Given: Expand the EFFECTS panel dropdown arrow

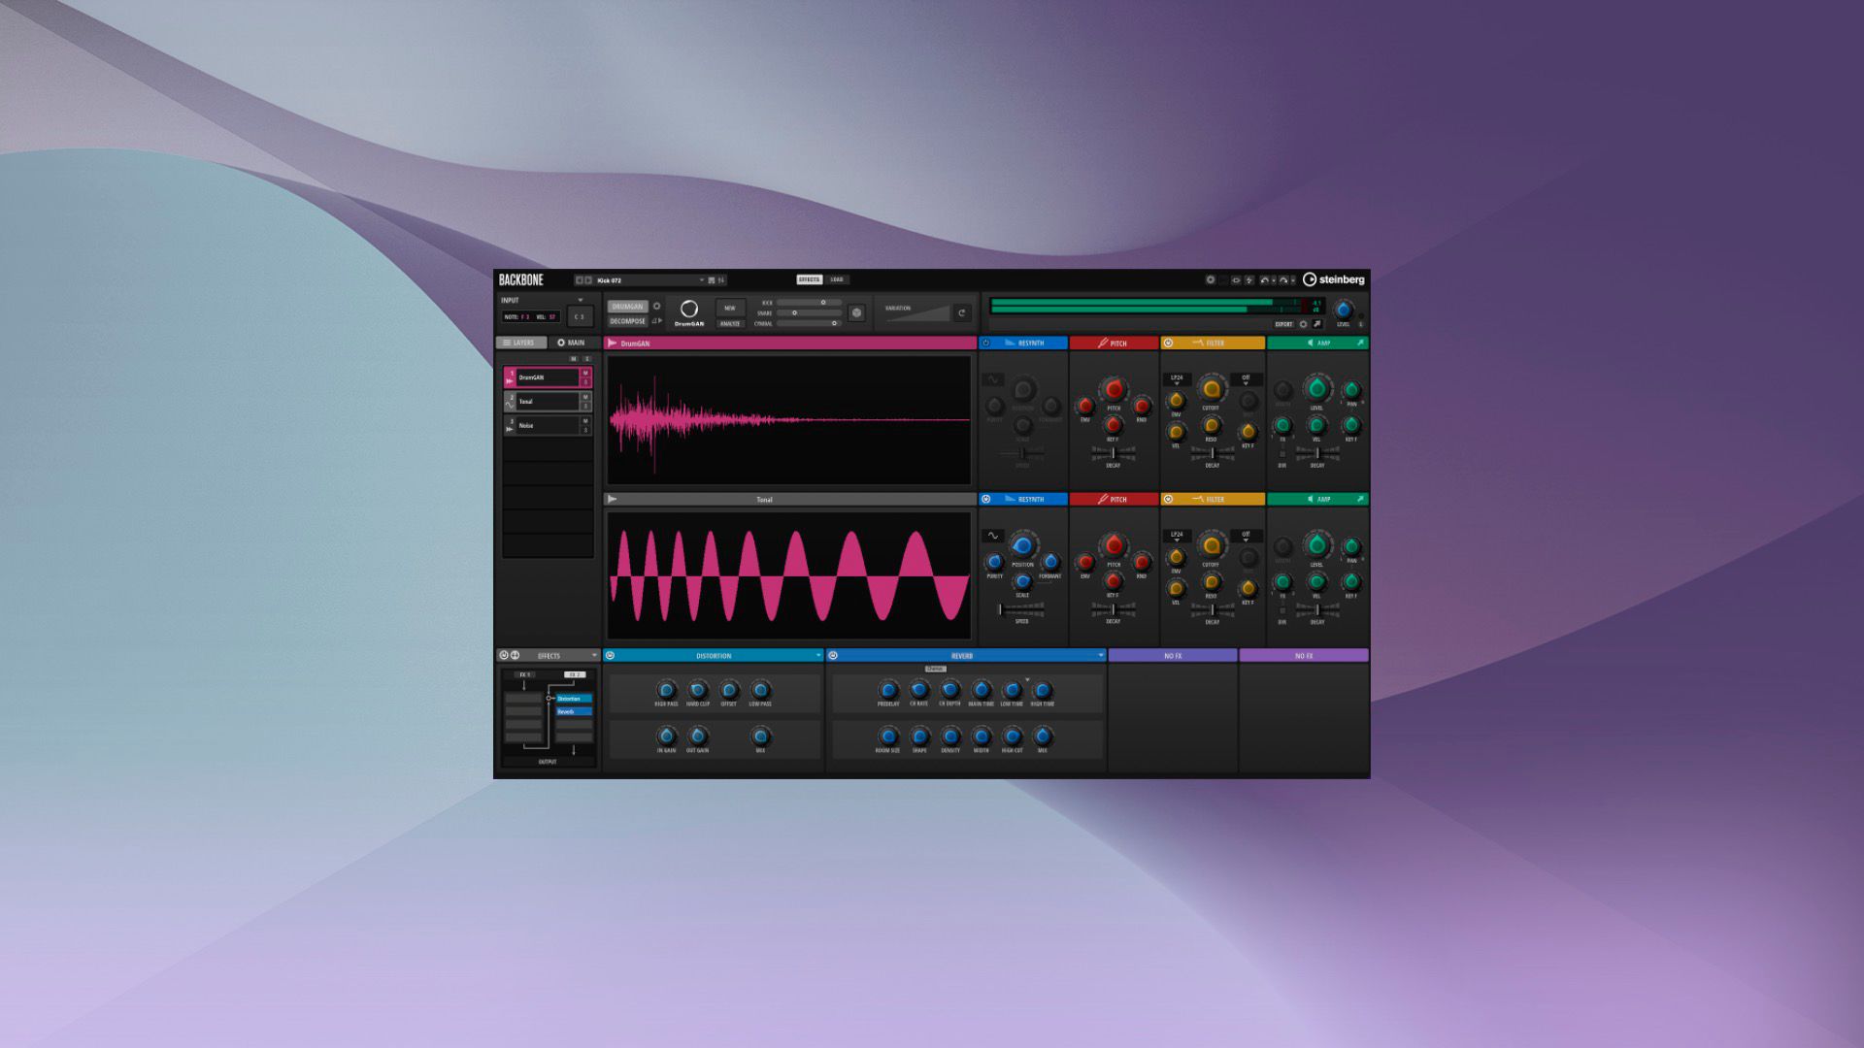Looking at the screenshot, I should 594,656.
